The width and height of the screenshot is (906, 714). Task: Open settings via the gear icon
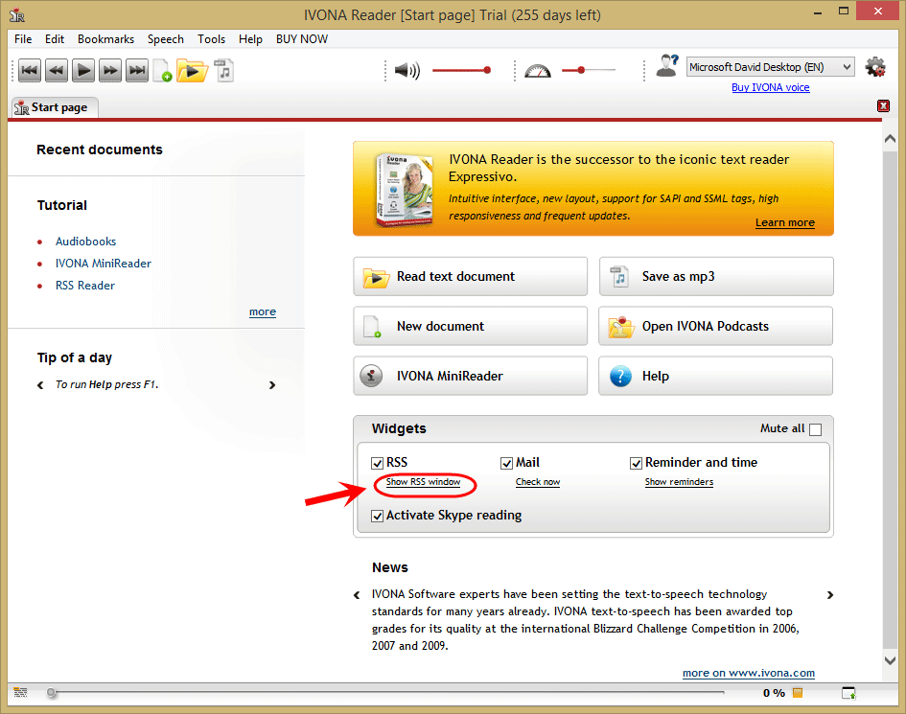[875, 67]
